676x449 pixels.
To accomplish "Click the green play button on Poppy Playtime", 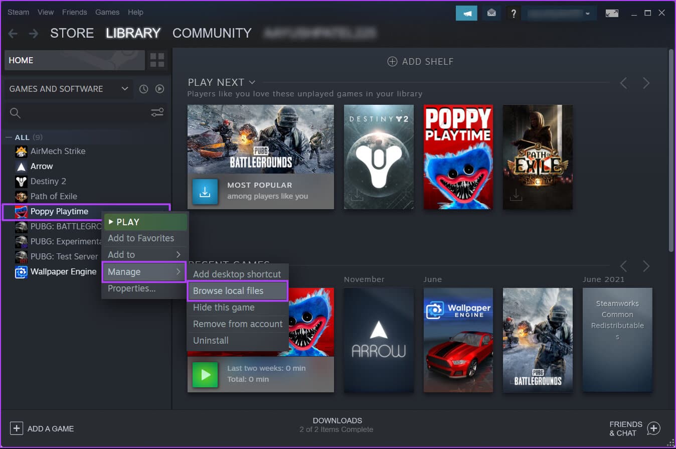I will (x=205, y=375).
